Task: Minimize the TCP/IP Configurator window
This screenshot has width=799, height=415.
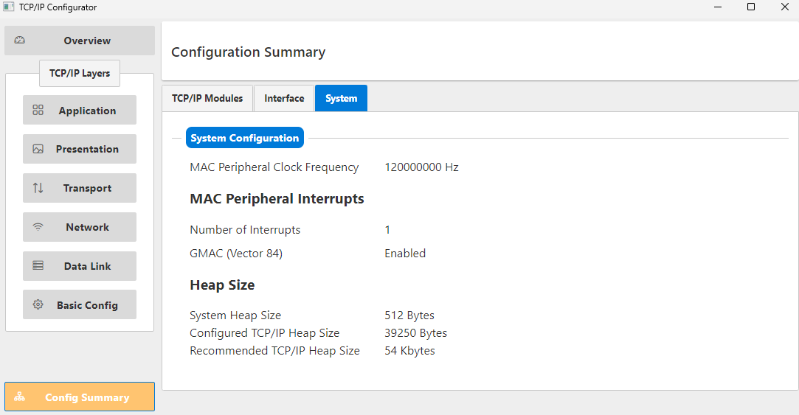Action: pyautogui.click(x=717, y=7)
